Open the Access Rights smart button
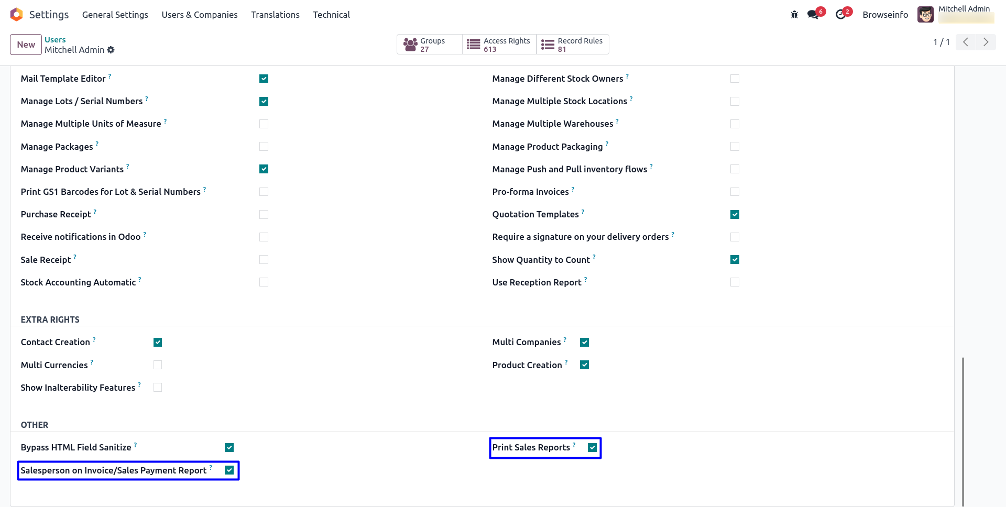The width and height of the screenshot is (1006, 507). point(499,45)
